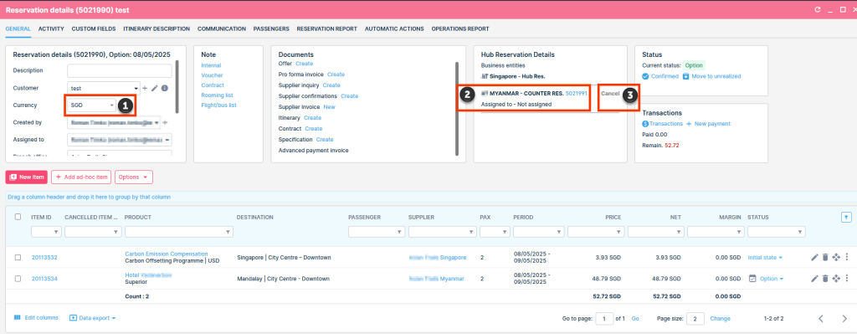The width and height of the screenshot is (857, 334).
Task: Switch to the Activity tab
Action: [x=51, y=29]
